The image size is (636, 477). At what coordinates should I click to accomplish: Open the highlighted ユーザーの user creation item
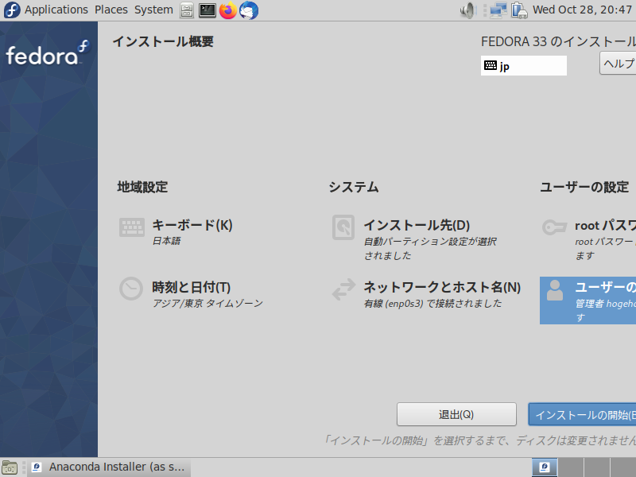588,301
